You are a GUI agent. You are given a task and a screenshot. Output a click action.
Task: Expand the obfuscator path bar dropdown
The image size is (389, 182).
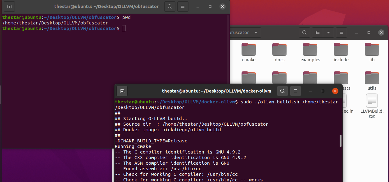point(256,32)
